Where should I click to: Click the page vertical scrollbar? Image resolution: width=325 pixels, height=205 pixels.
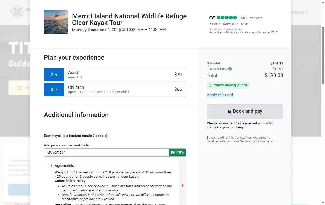tap(323, 55)
